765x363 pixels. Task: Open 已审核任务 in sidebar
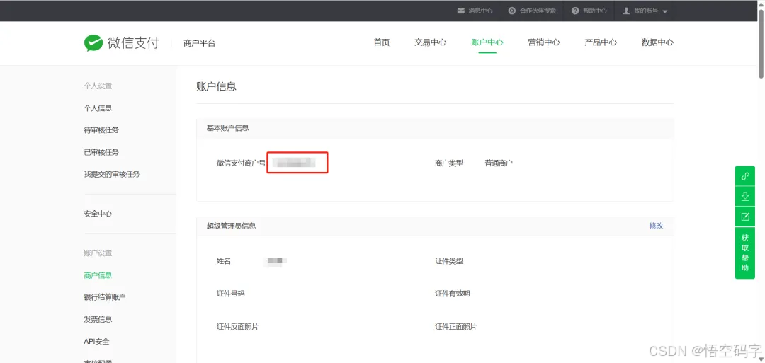point(101,152)
